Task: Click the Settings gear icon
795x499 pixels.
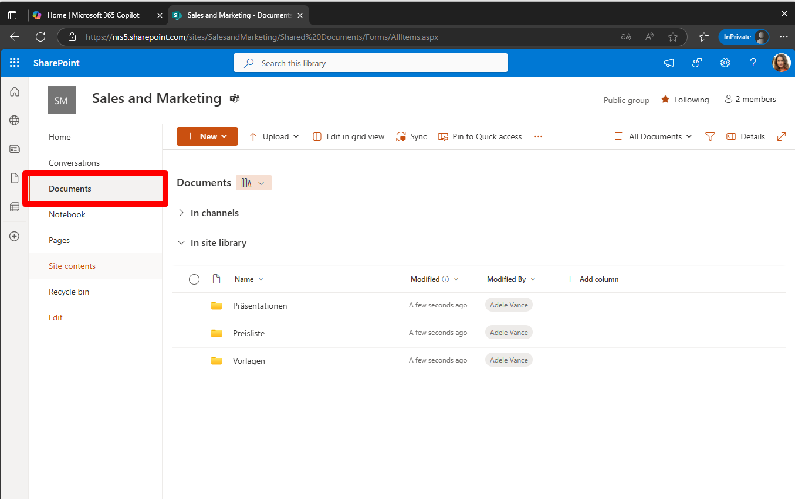Action: coord(725,63)
